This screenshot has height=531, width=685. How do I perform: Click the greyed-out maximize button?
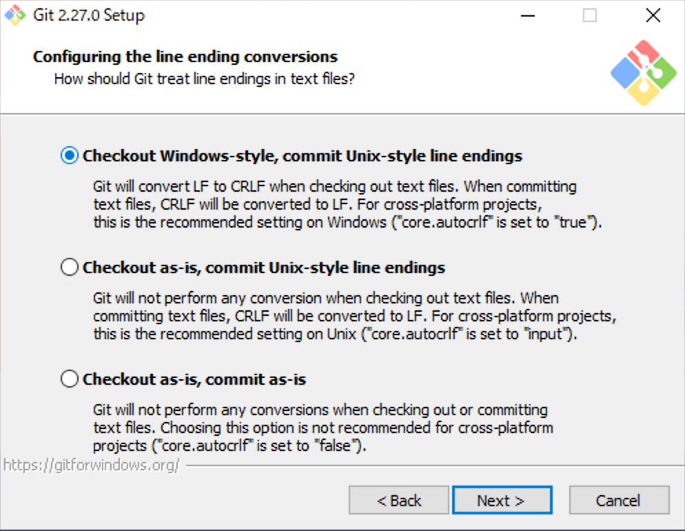590,15
